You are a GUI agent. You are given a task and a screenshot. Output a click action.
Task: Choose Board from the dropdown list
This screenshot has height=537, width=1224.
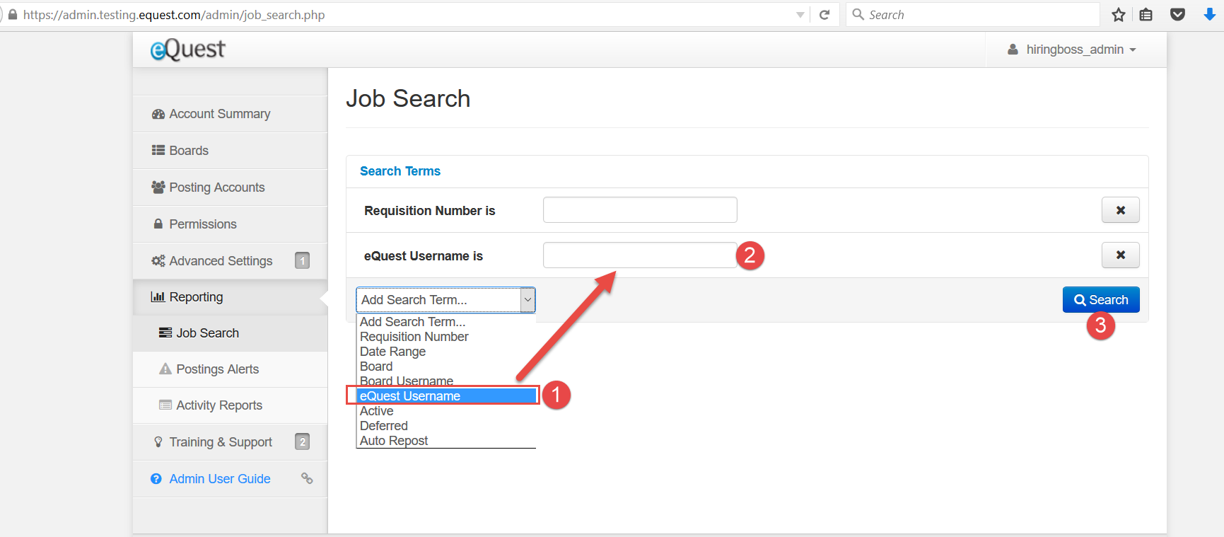coord(446,366)
